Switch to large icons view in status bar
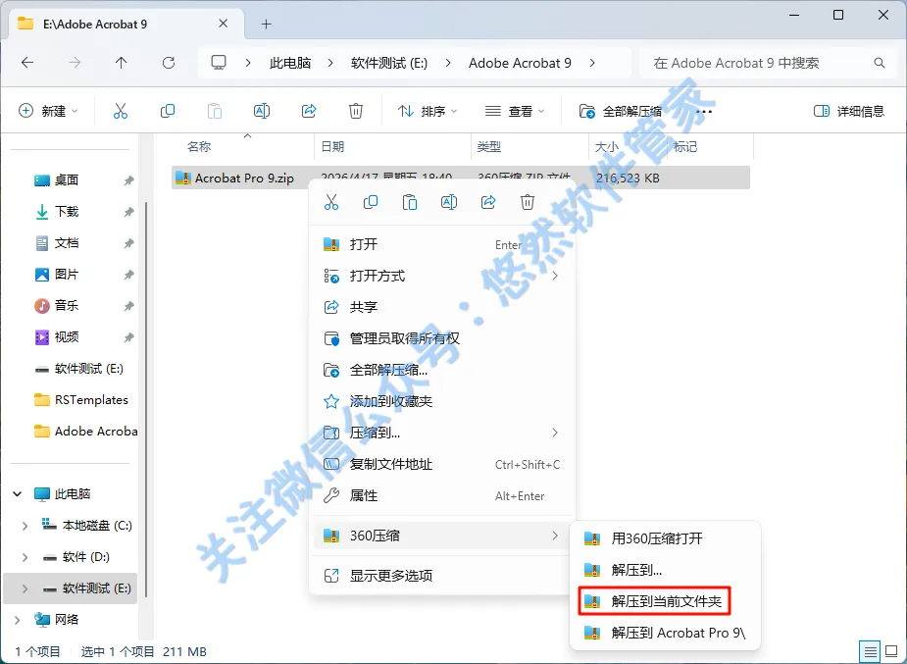 [x=891, y=652]
